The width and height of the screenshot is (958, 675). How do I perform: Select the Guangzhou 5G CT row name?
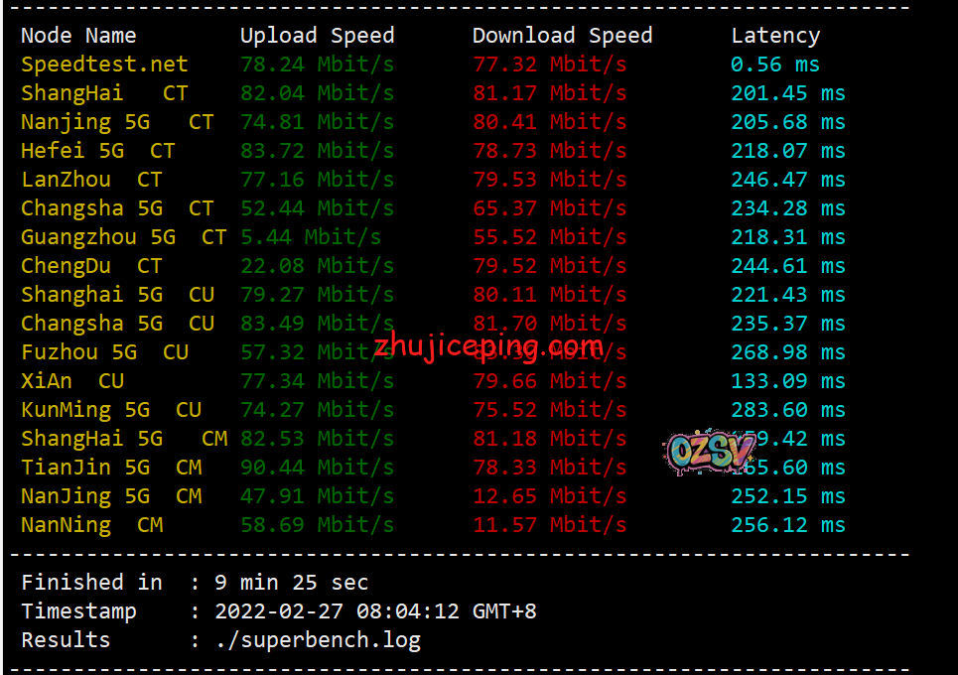click(124, 237)
